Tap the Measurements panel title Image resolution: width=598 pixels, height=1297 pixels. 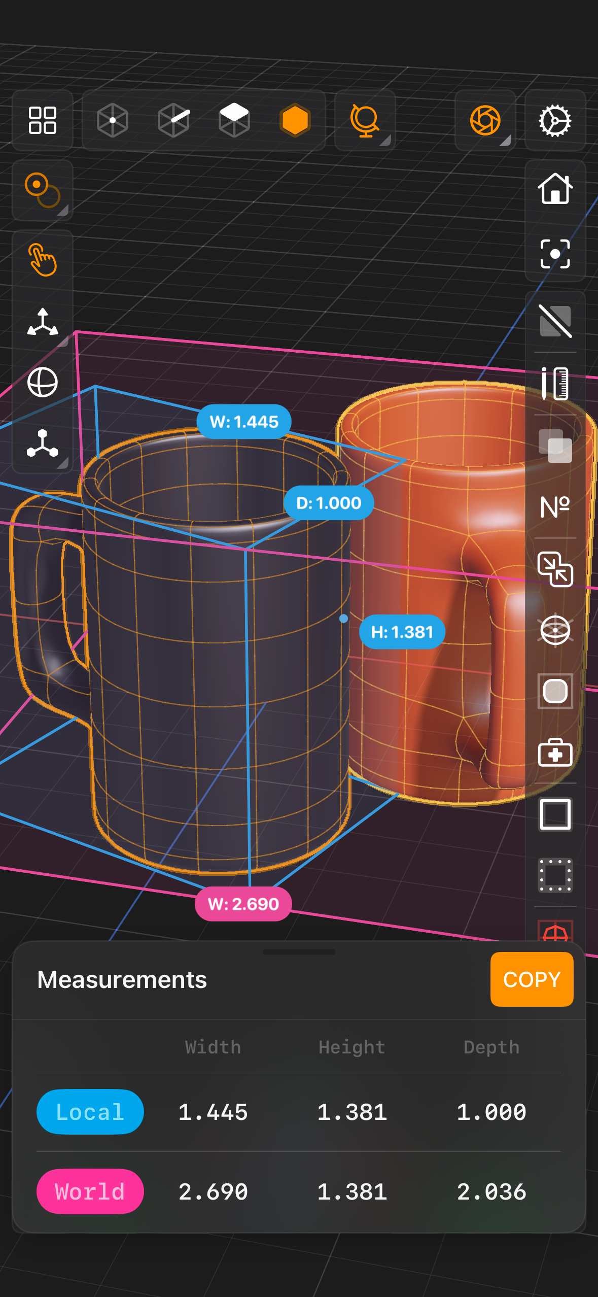(122, 979)
